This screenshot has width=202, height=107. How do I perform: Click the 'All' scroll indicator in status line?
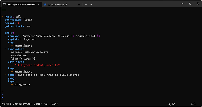click(193, 104)
